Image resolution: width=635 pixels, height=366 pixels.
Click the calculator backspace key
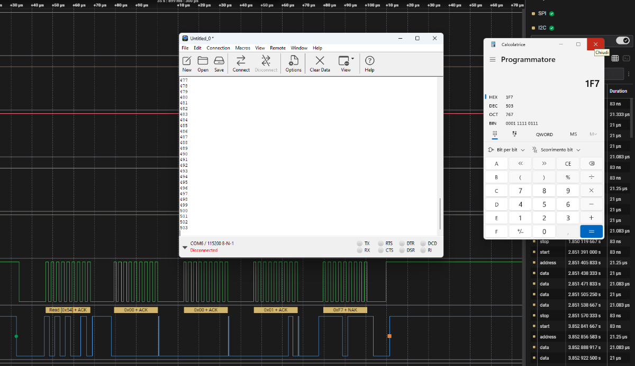592,164
